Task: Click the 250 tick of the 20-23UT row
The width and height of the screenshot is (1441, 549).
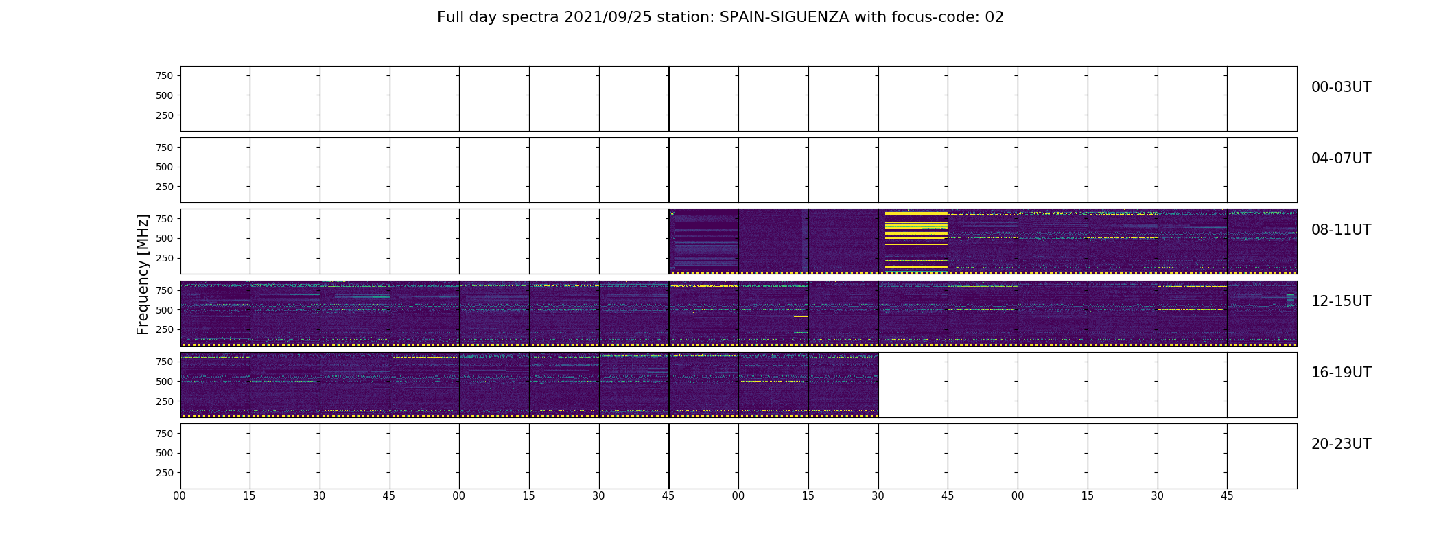Action: (165, 473)
